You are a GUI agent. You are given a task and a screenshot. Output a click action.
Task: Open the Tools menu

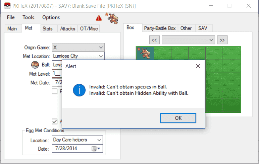point(29,17)
